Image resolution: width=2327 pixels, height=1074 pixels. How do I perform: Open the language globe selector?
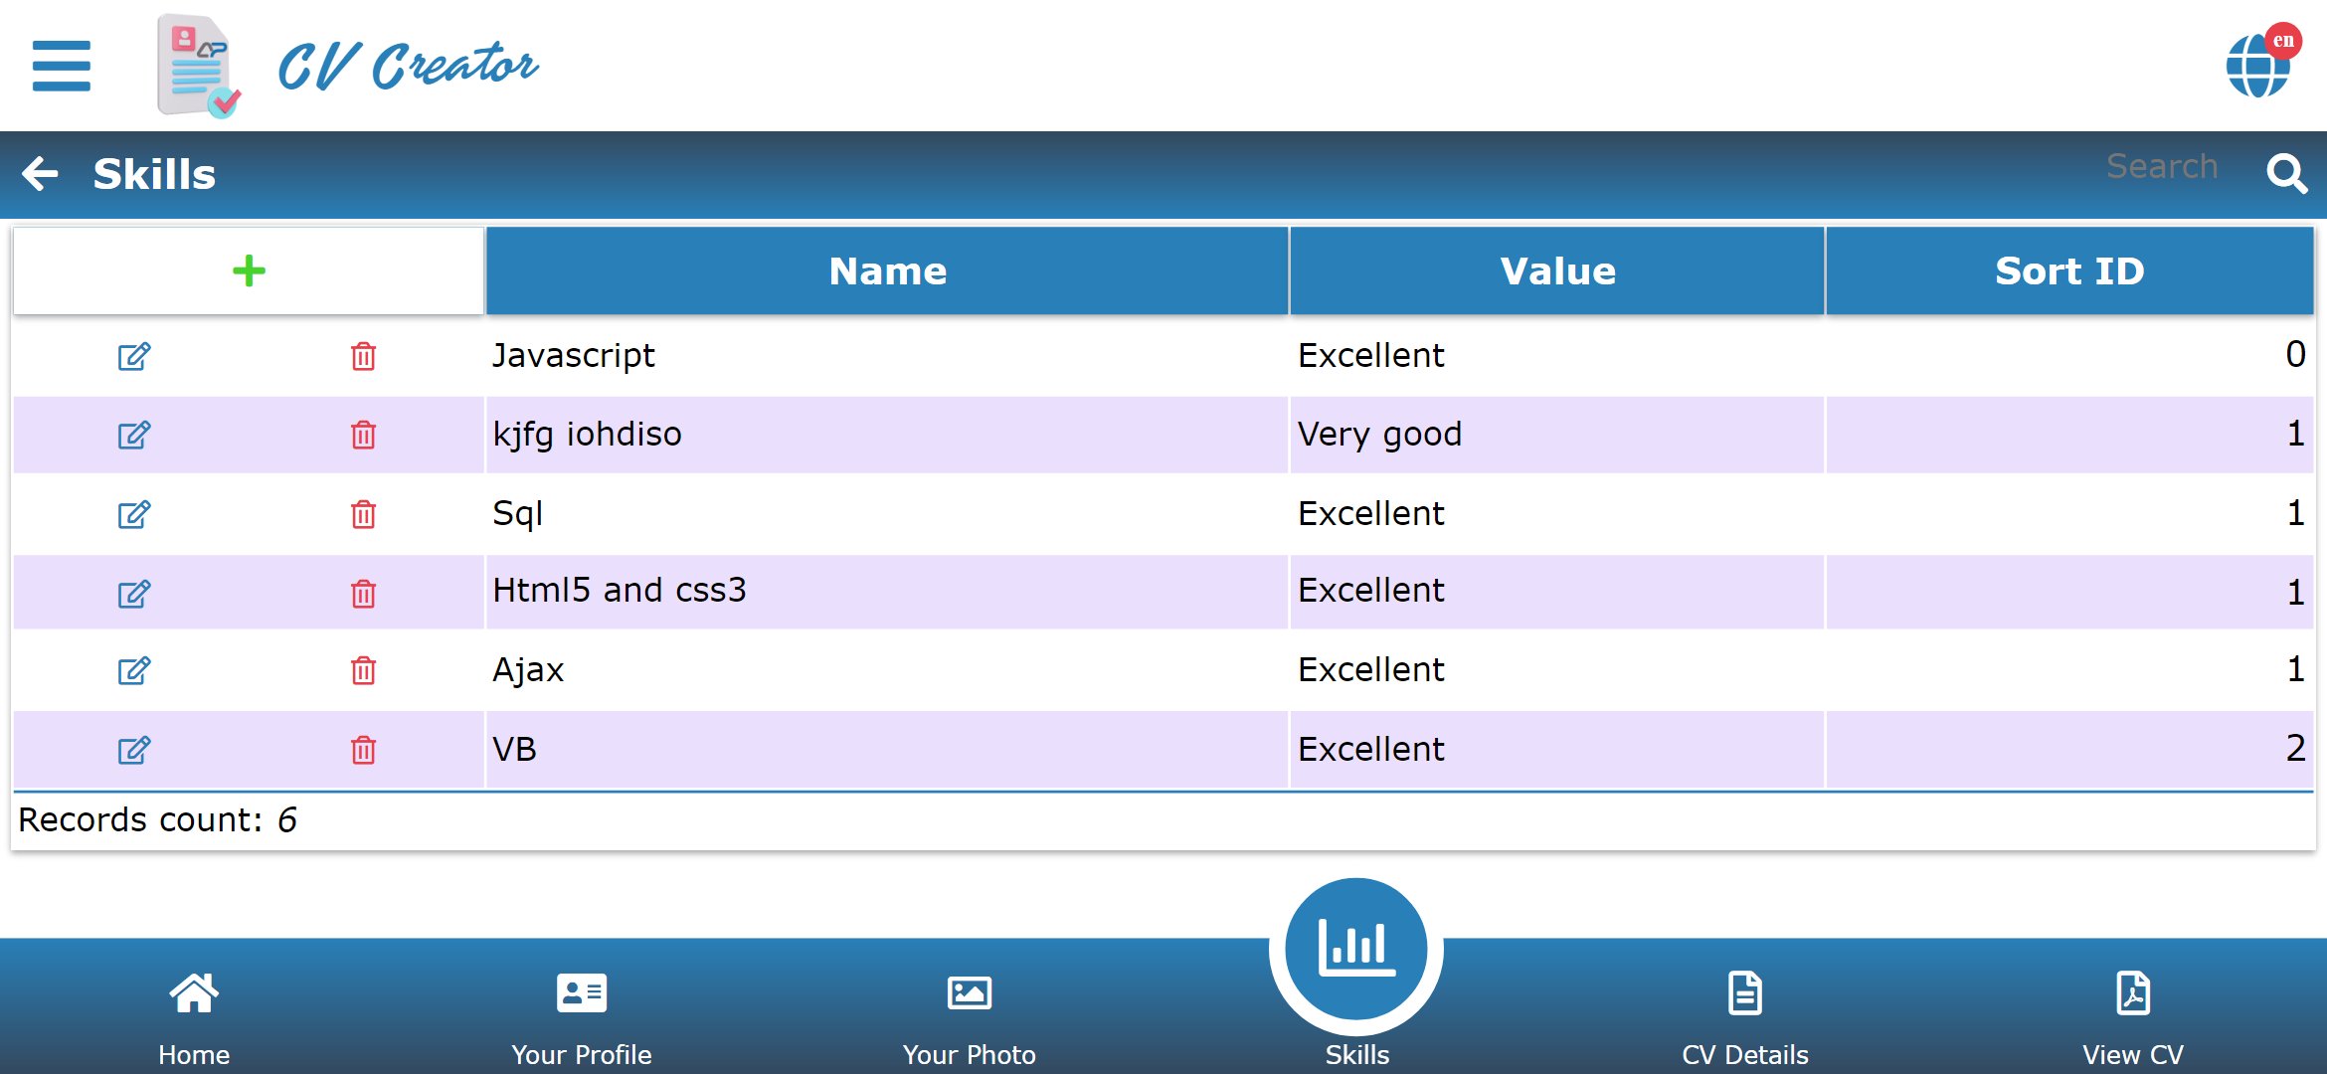2258,65
